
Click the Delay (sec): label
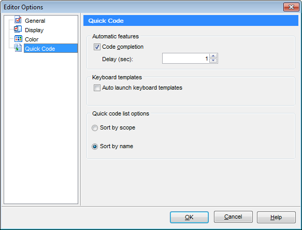coord(118,59)
